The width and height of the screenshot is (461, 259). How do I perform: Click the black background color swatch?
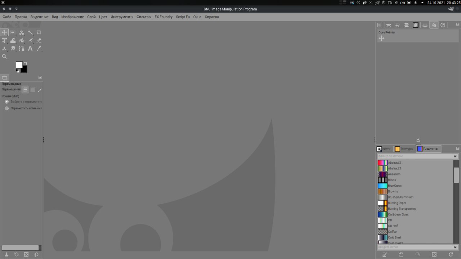(x=24, y=70)
